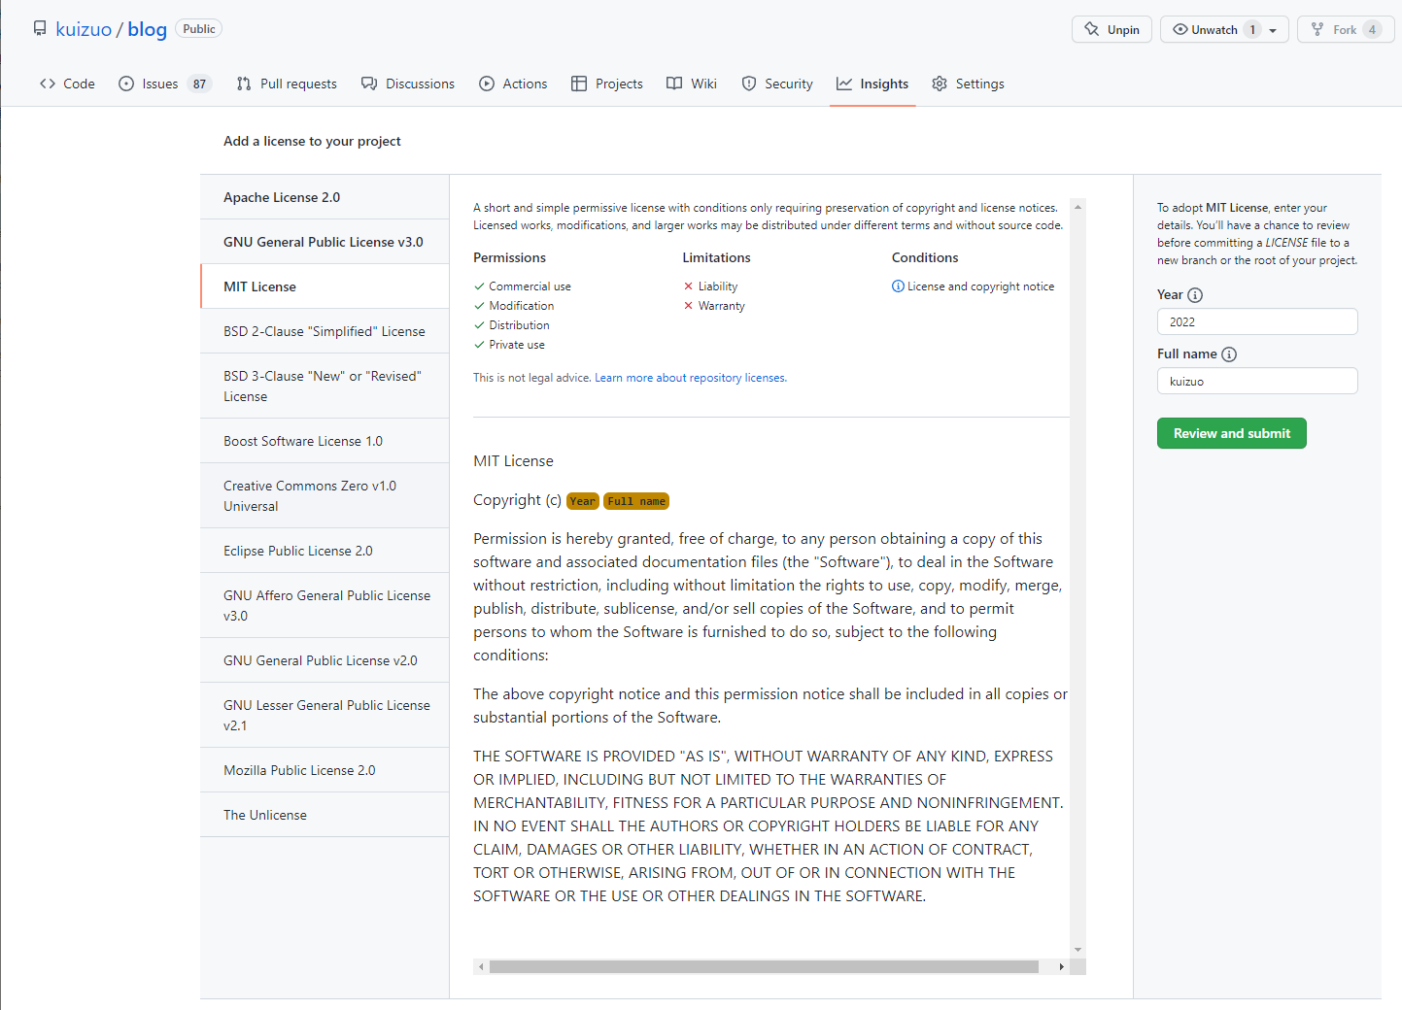
Task: Click the Public visibility label
Action: point(199,29)
